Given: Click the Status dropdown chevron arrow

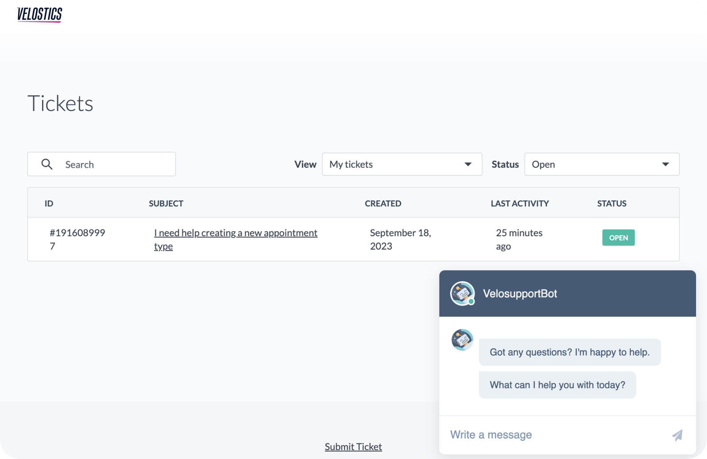Looking at the screenshot, I should click(x=666, y=164).
